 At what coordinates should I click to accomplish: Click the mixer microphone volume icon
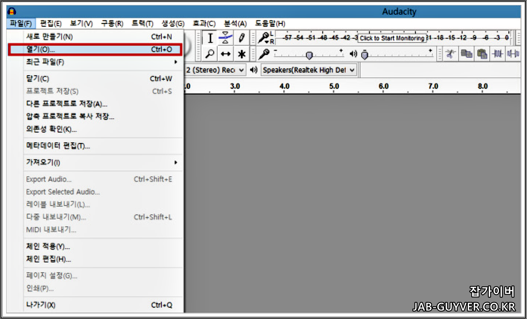click(264, 54)
